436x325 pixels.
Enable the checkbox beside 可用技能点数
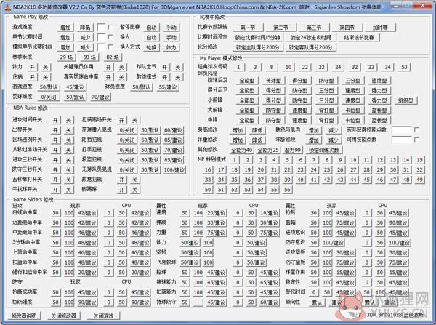click(416, 140)
